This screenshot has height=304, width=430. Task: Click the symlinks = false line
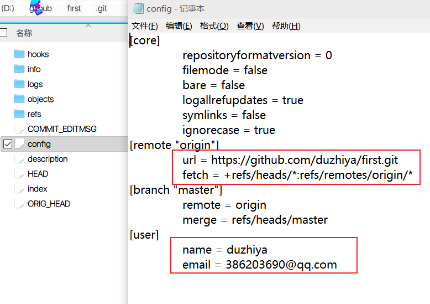224,115
